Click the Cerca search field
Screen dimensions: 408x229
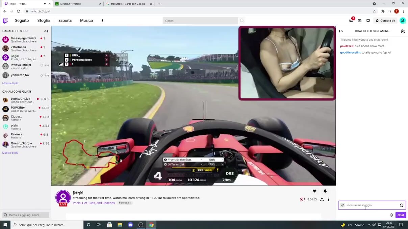(x=200, y=21)
